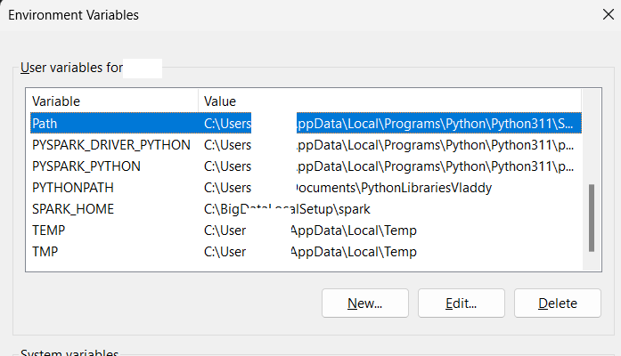The height and width of the screenshot is (356, 621).
Task: Click the Edit... button for user variables
Action: point(462,303)
